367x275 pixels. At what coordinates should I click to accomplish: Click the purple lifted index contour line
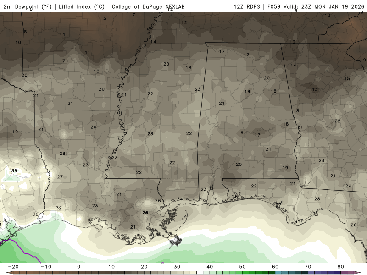point(22,250)
